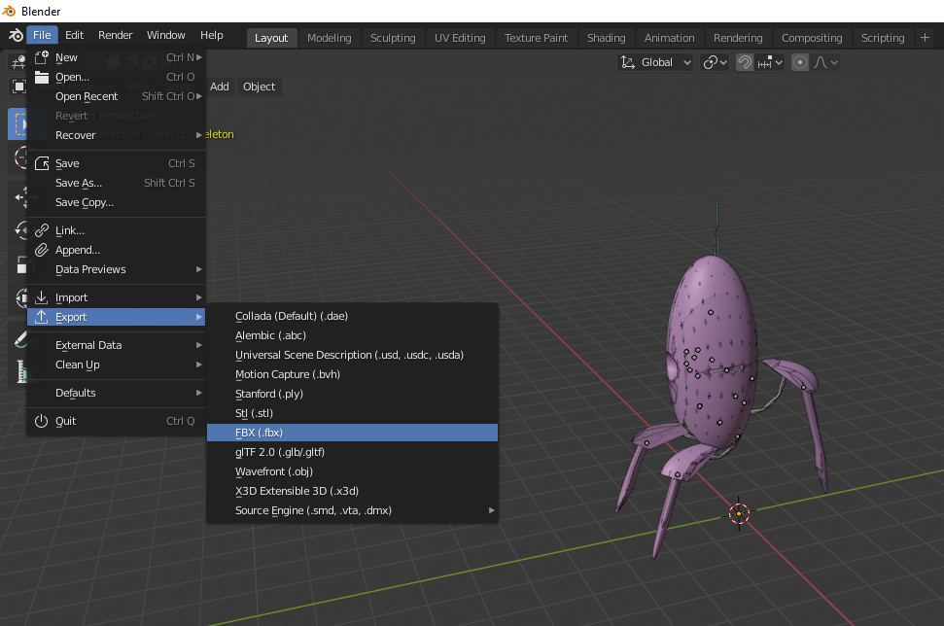Export as Motion Capture (.bvh)
Screen dimensions: 944x626
coord(352,374)
